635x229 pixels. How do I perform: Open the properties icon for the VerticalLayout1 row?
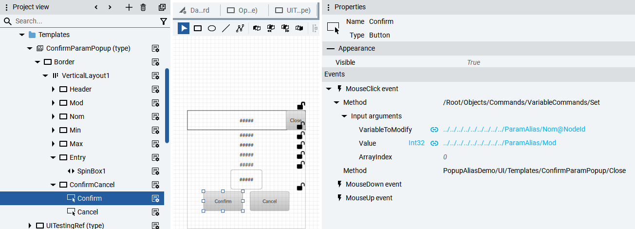[155, 76]
